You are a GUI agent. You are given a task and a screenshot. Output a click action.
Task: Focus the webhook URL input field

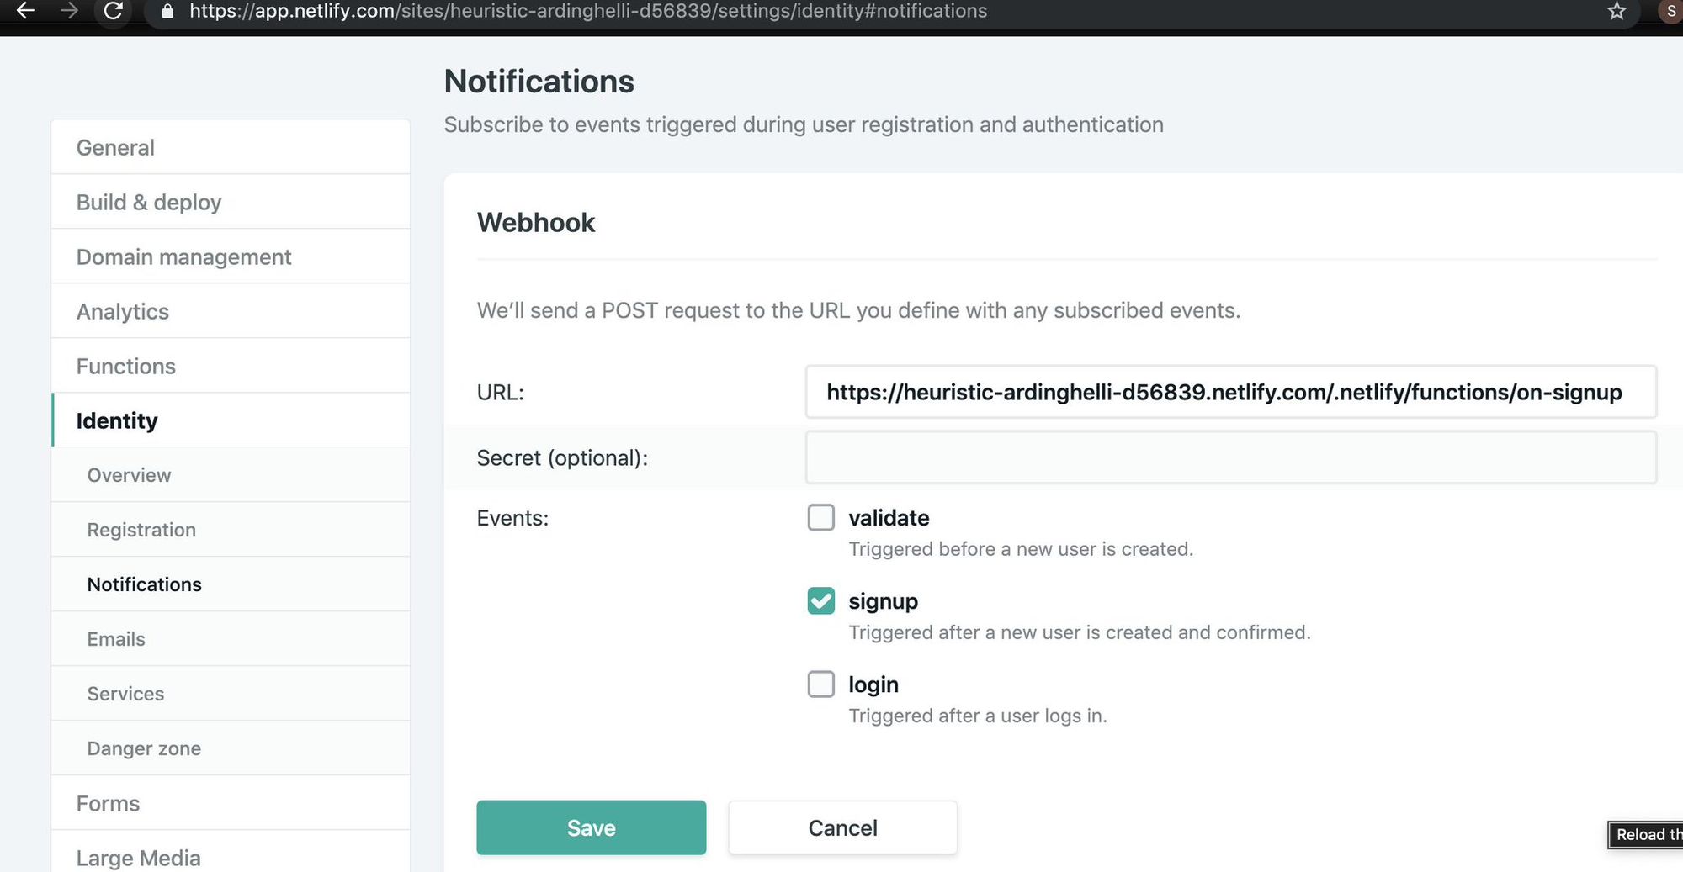(1230, 392)
